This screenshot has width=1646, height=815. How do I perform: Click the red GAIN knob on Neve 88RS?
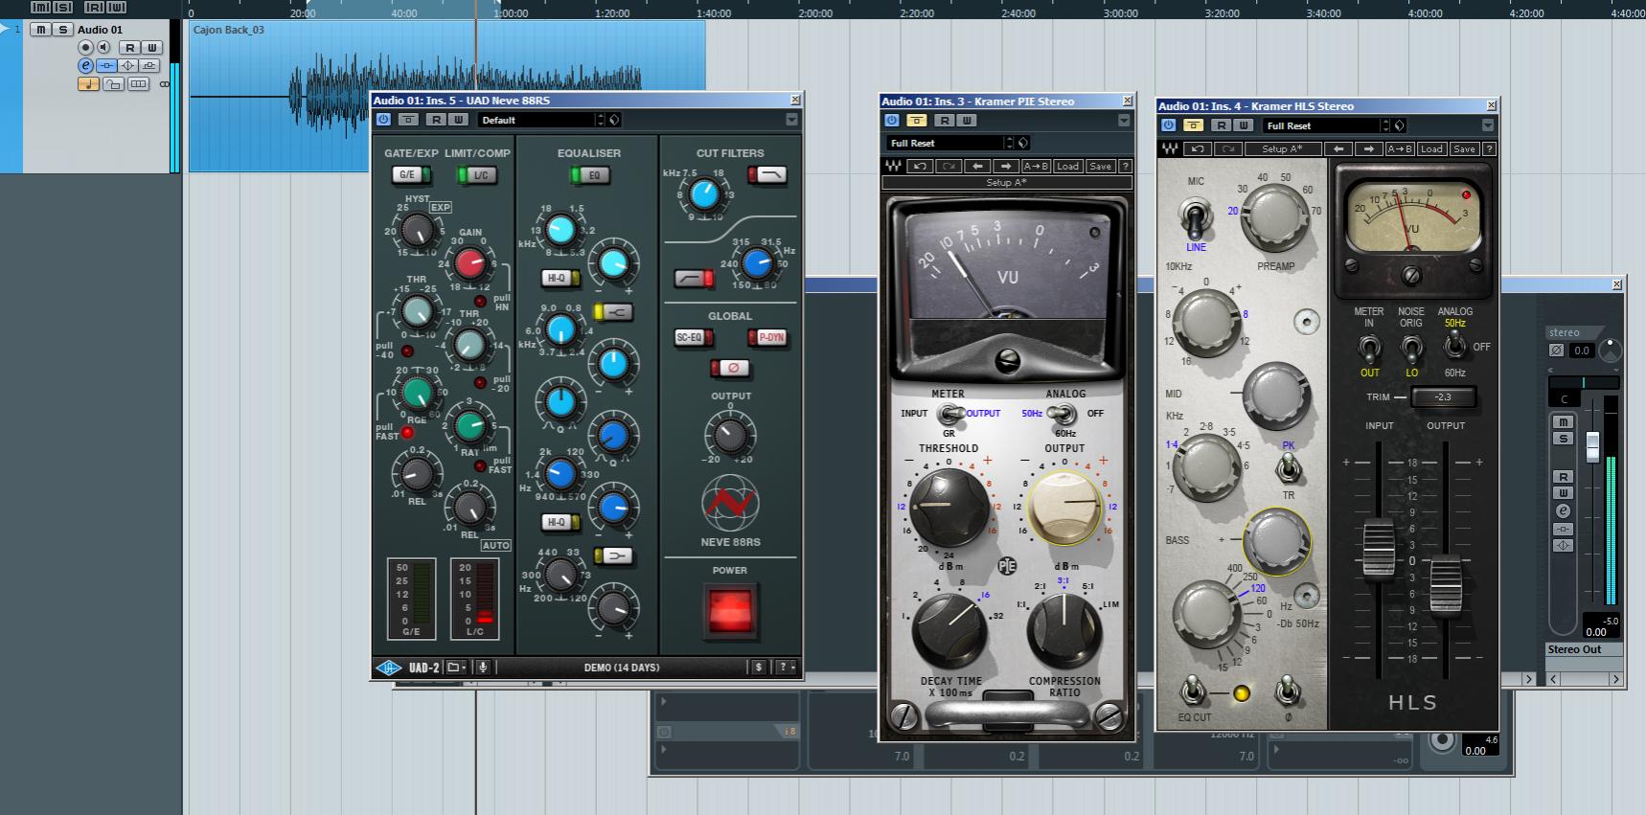tap(469, 262)
